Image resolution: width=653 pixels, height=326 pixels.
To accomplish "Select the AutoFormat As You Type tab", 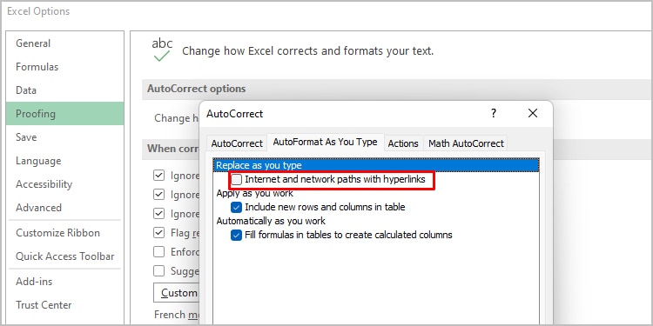I will (325, 142).
